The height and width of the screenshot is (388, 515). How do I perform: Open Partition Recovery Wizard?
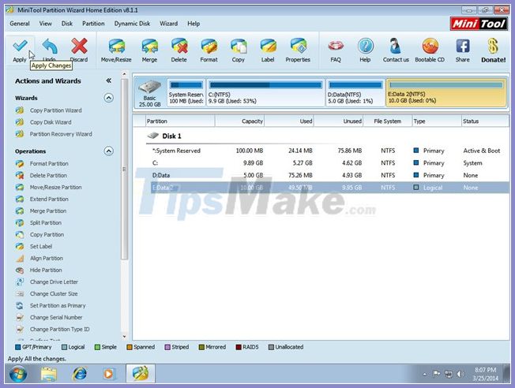point(61,134)
